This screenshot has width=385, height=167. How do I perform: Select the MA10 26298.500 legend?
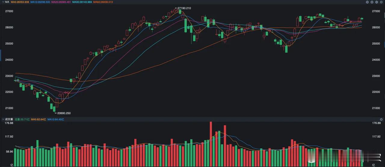tap(40, 2)
